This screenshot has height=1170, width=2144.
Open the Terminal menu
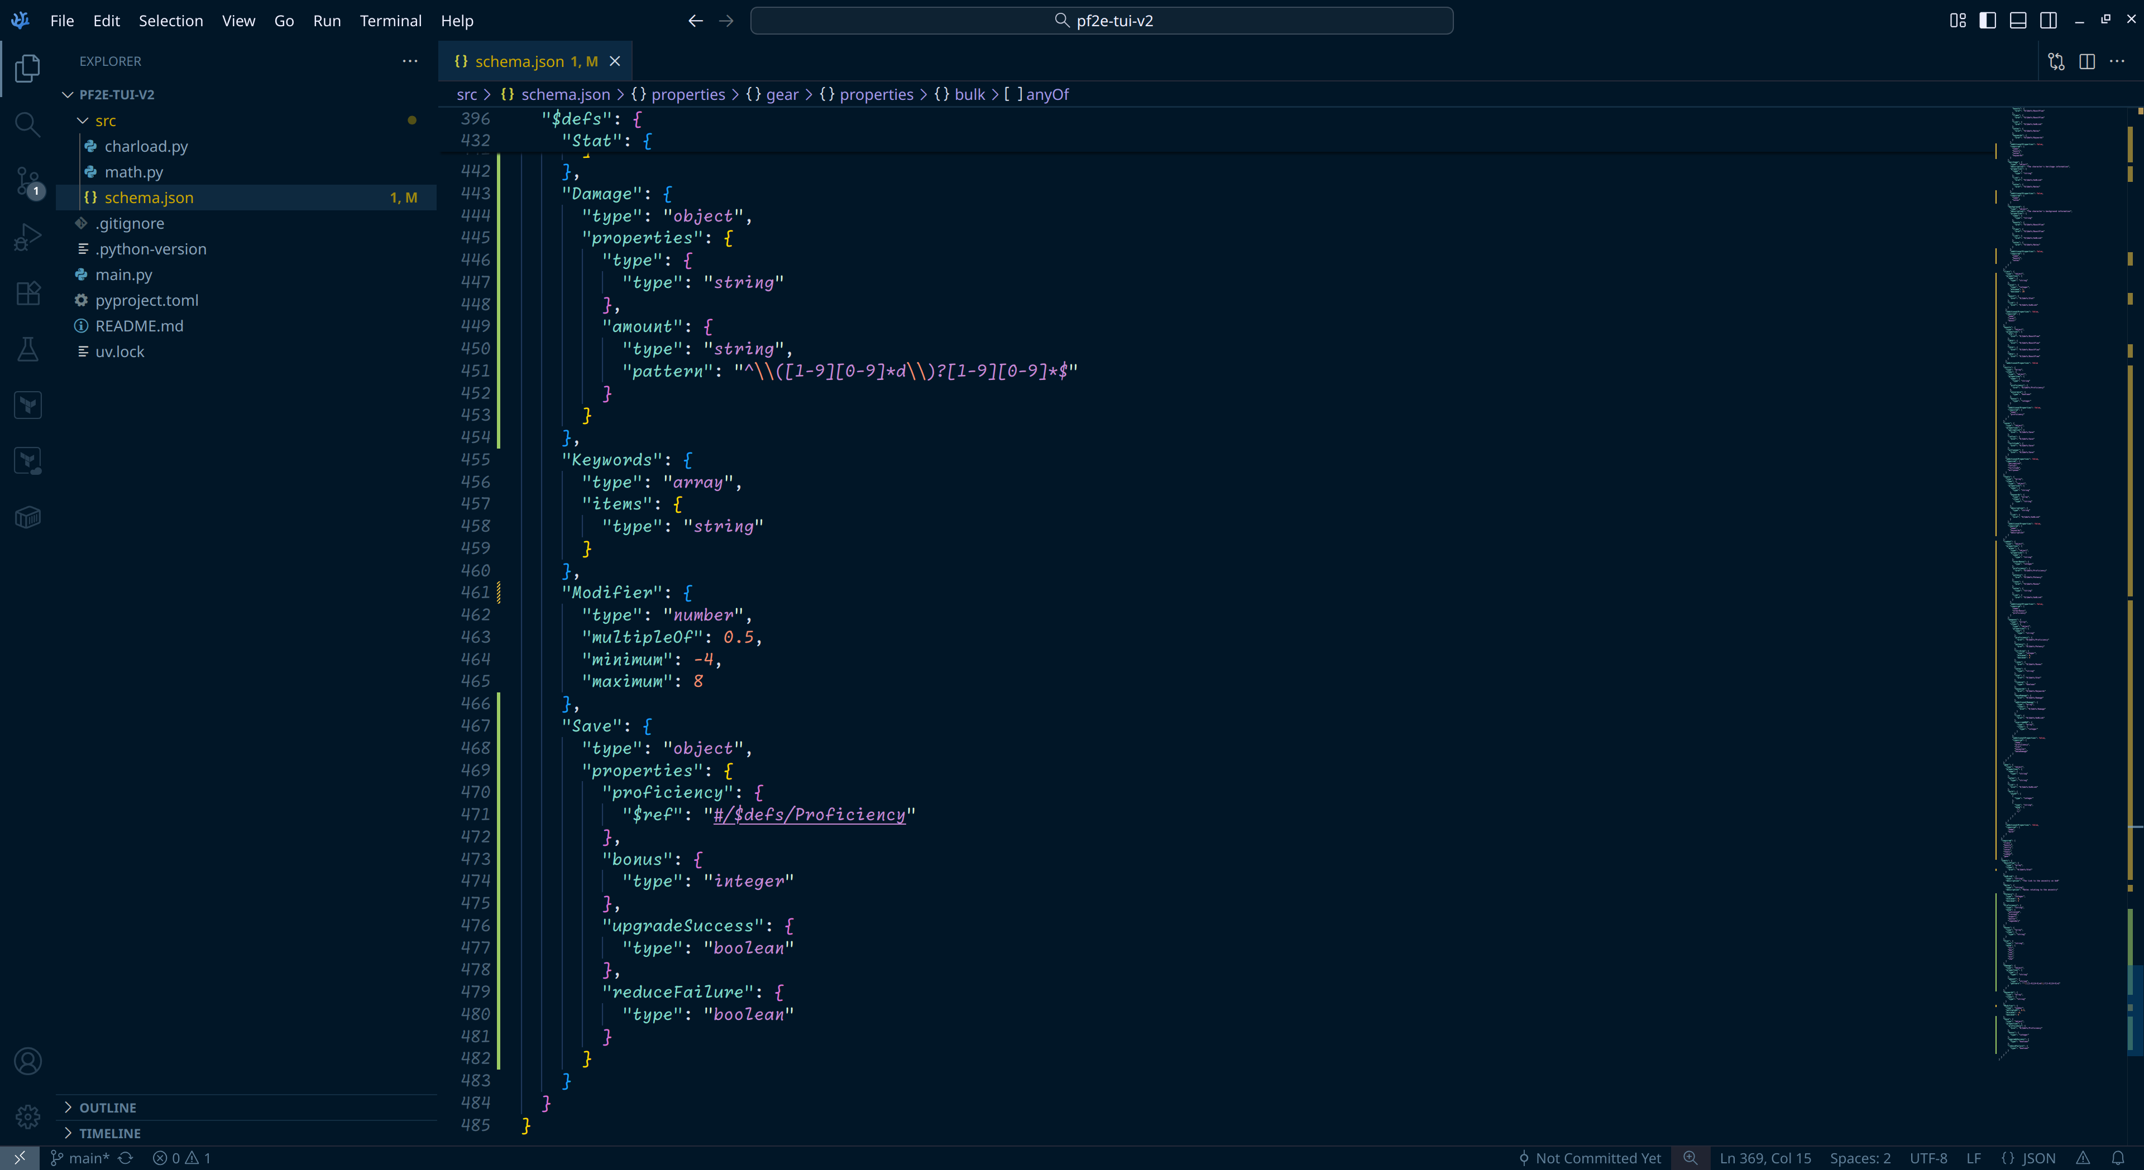click(390, 21)
